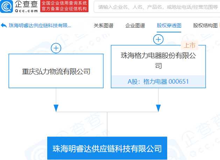Select the 股权穿透图 tab
The height and width of the screenshot is (160, 220).
click(x=169, y=25)
